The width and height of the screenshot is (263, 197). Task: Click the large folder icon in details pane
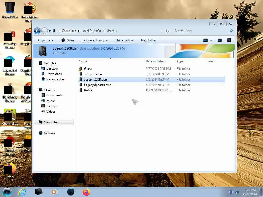pos(42,51)
